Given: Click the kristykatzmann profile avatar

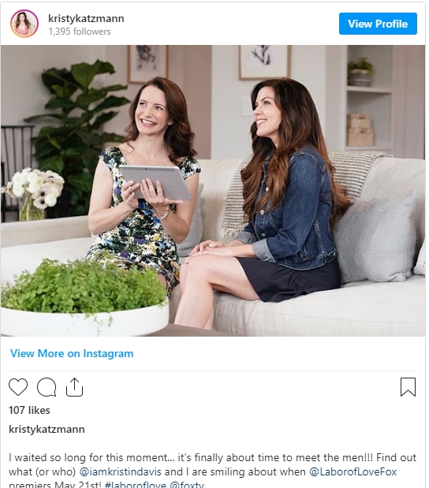Looking at the screenshot, I should pyautogui.click(x=24, y=24).
